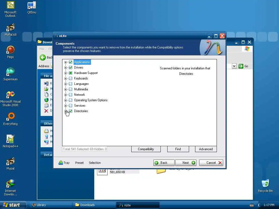Launch Microsoft Visual Studio 2008 icon

coord(10,99)
